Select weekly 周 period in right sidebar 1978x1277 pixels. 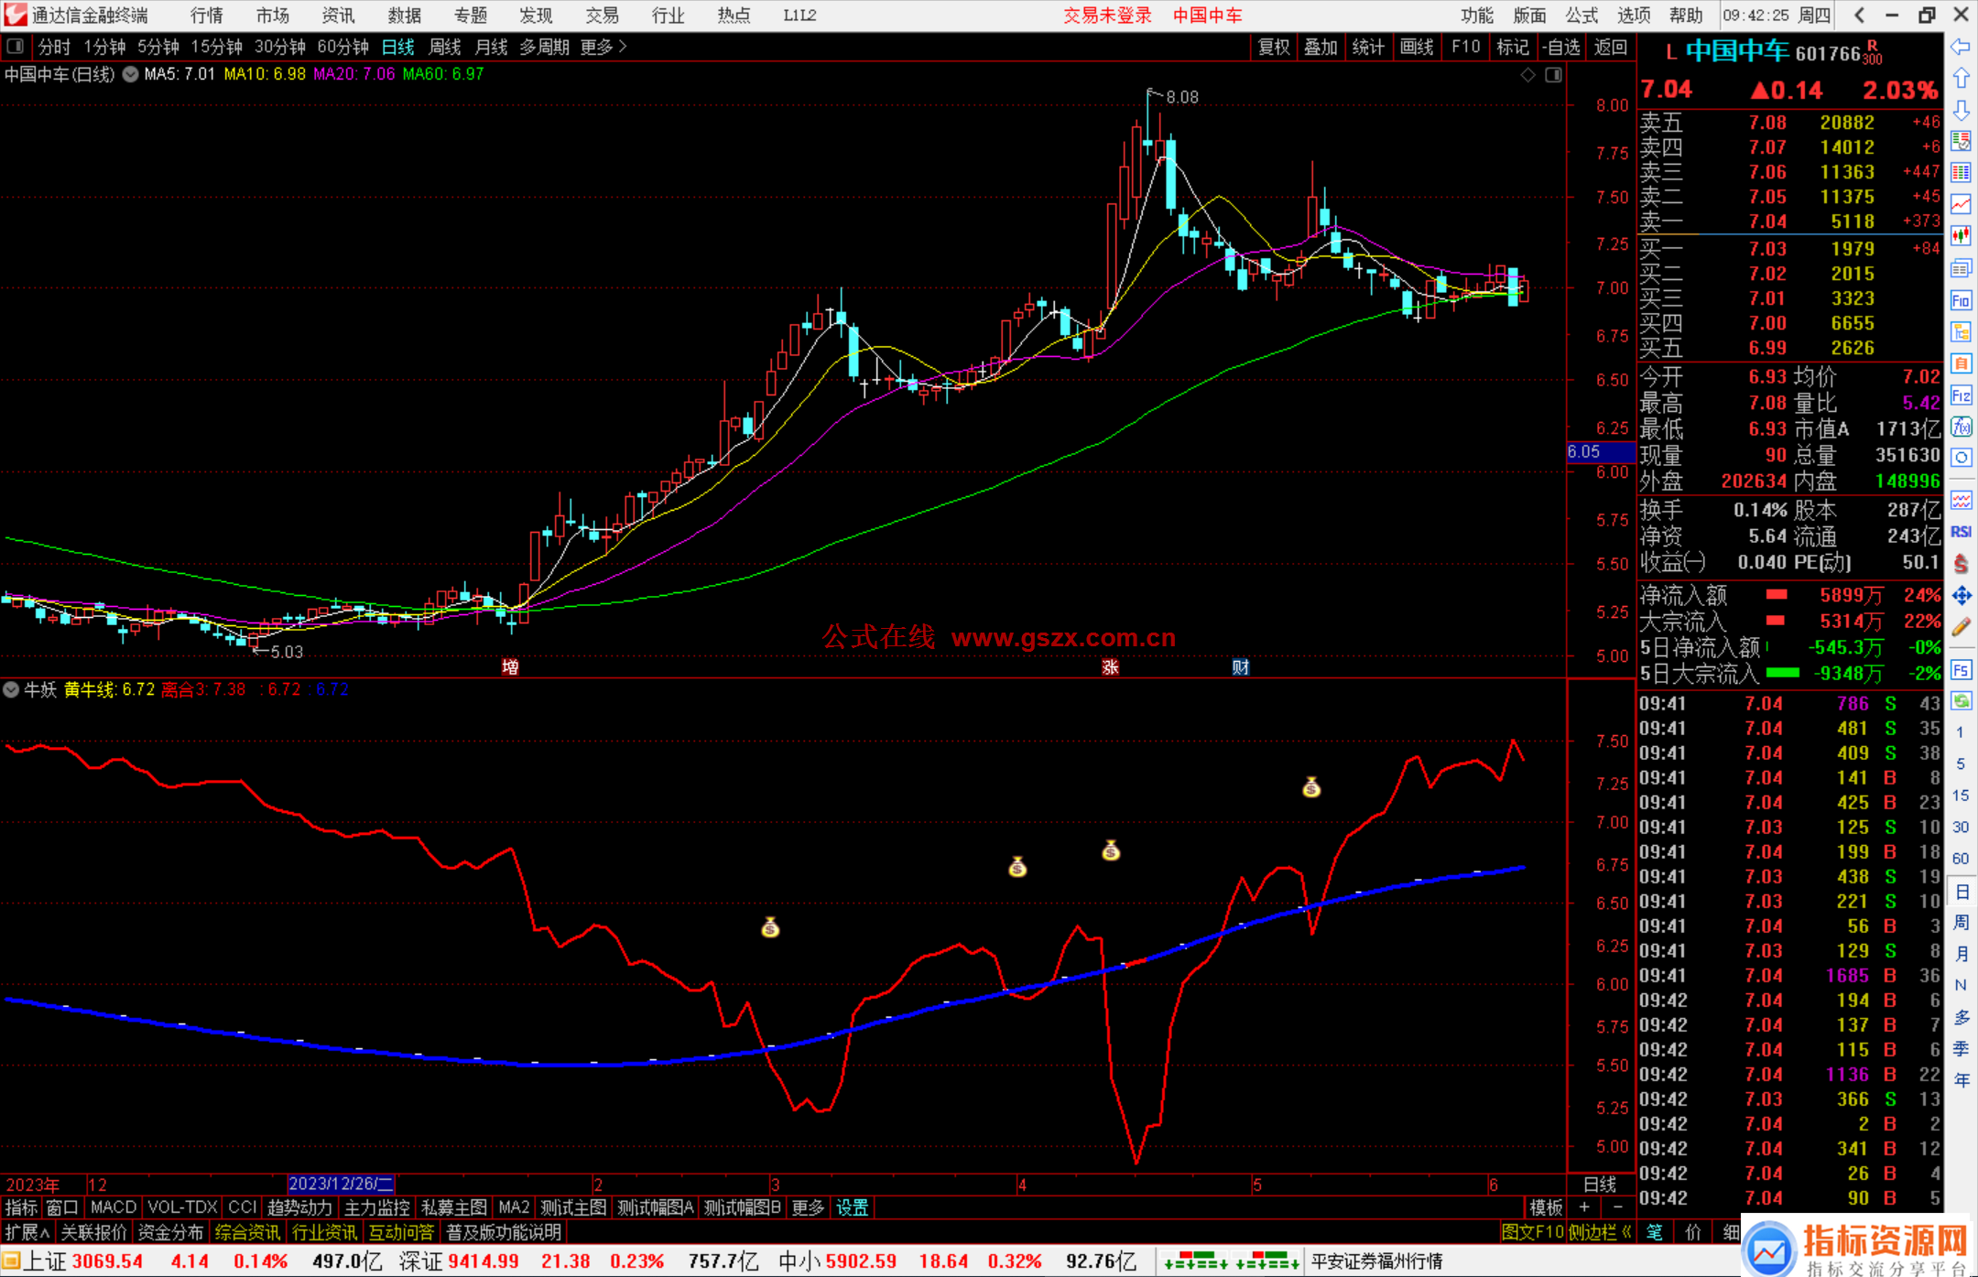point(1961,923)
